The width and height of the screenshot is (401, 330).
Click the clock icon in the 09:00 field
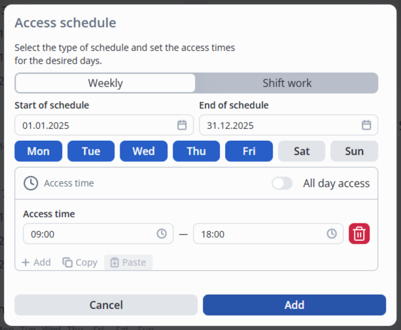coord(162,234)
